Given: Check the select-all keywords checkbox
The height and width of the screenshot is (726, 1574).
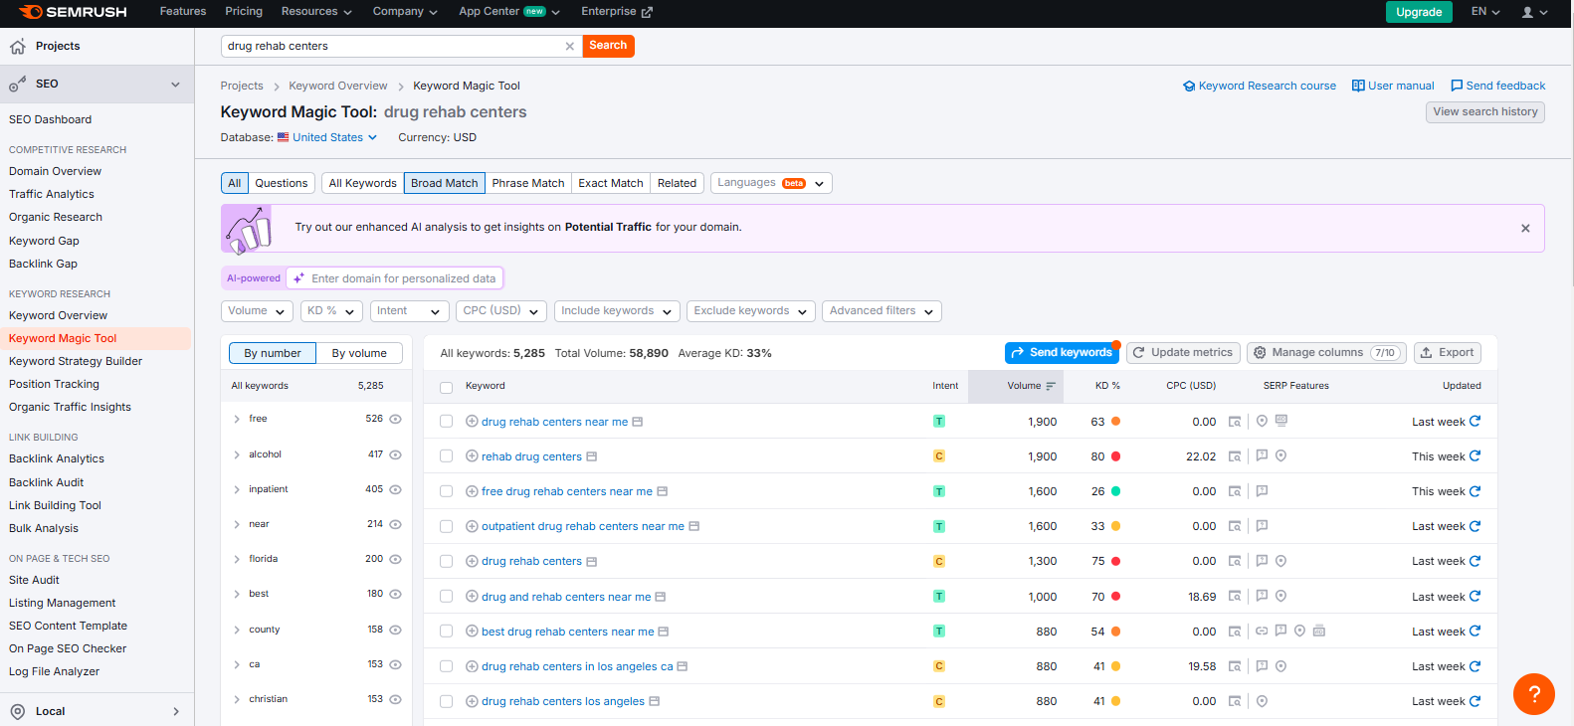Looking at the screenshot, I should (x=446, y=387).
